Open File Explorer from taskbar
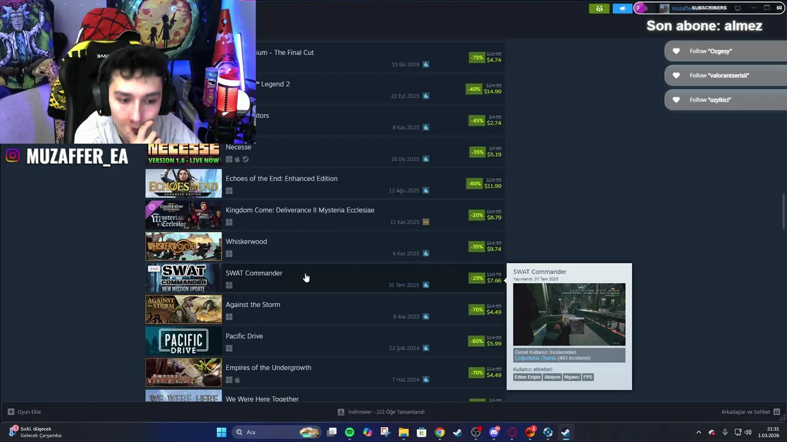The width and height of the screenshot is (787, 442). [403, 432]
